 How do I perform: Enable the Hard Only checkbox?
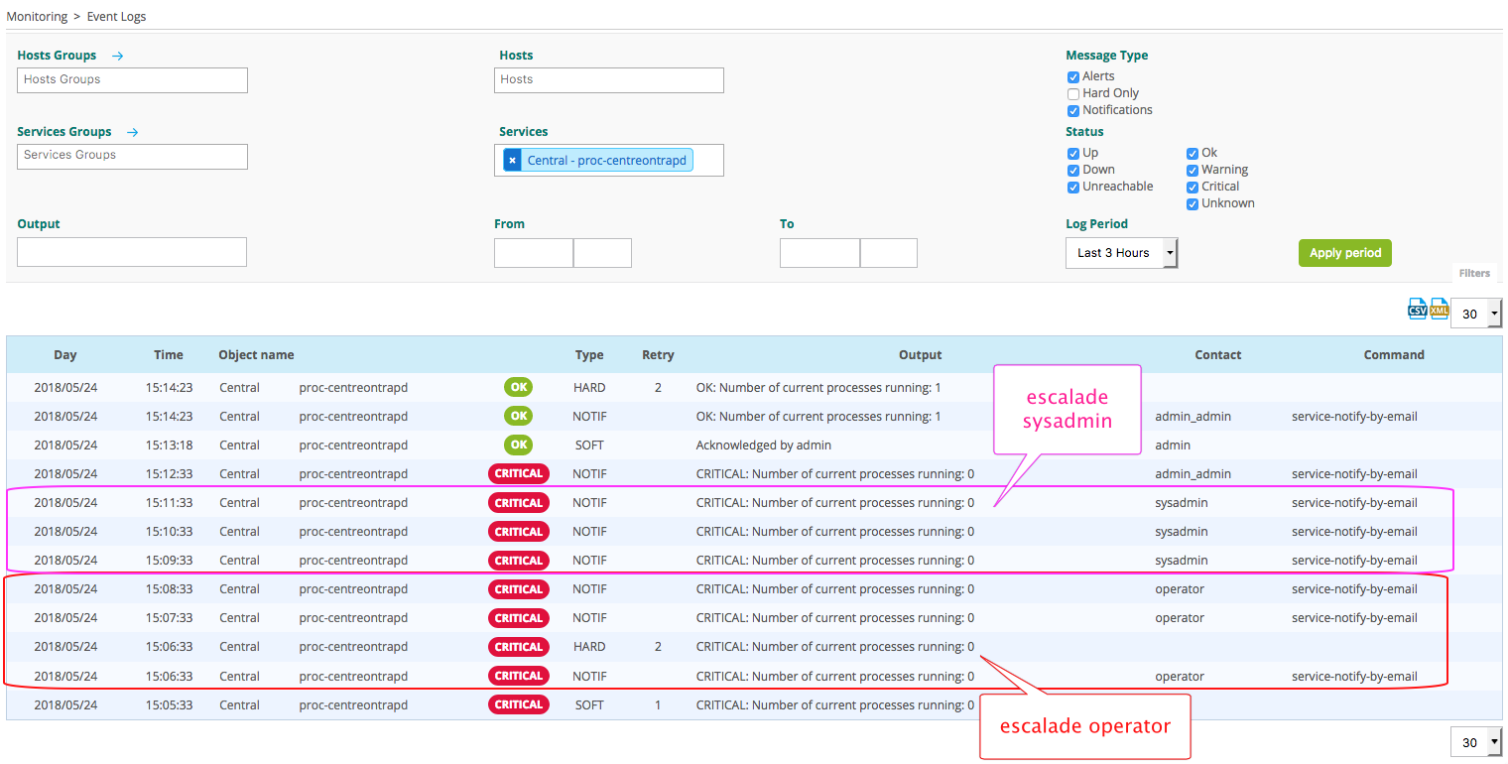1073,94
